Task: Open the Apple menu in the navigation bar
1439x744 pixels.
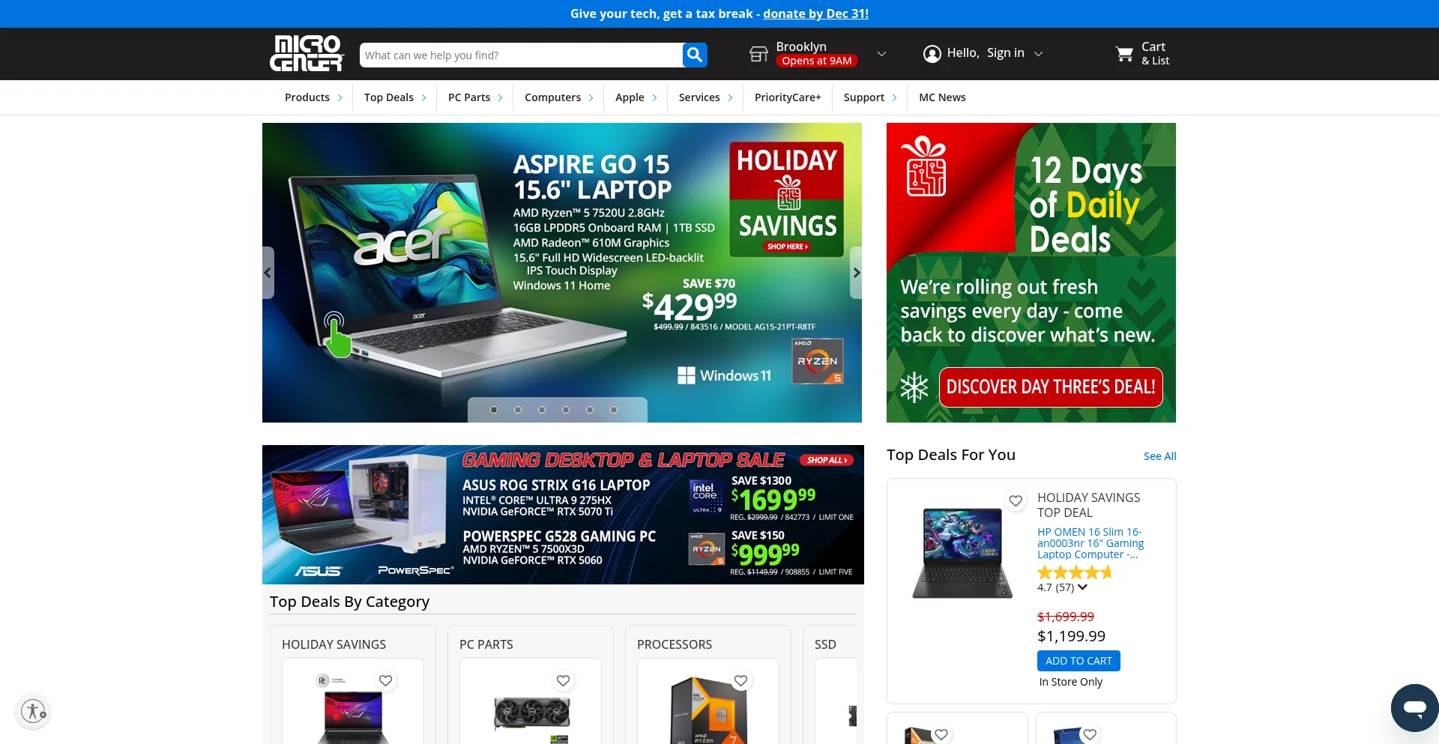Action: point(630,97)
